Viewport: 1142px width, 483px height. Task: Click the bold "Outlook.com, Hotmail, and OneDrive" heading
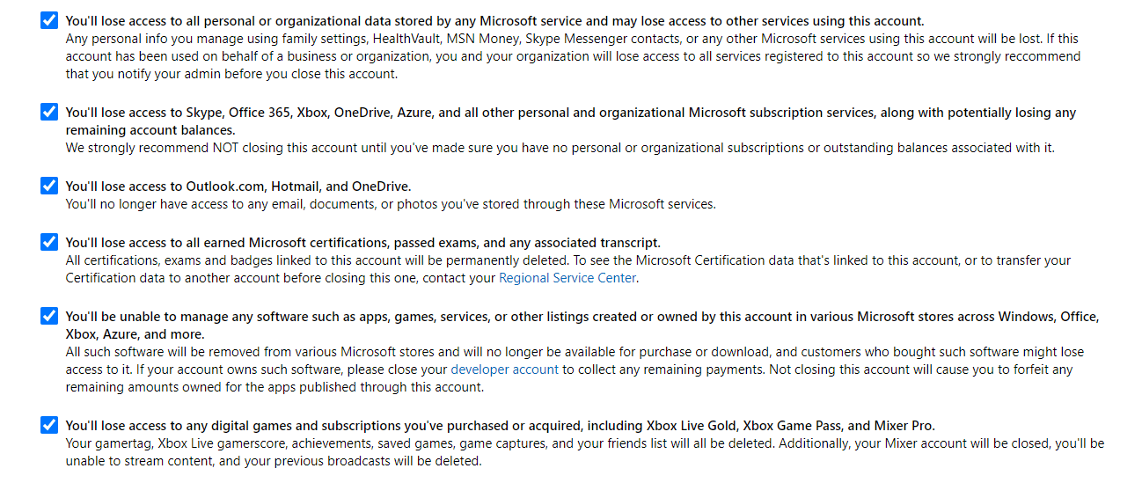point(238,187)
